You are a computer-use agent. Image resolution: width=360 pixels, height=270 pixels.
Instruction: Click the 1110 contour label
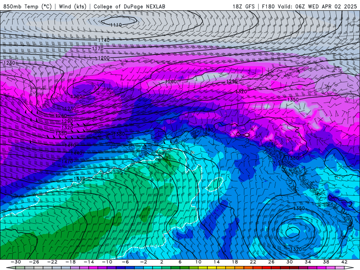(x=116, y=25)
